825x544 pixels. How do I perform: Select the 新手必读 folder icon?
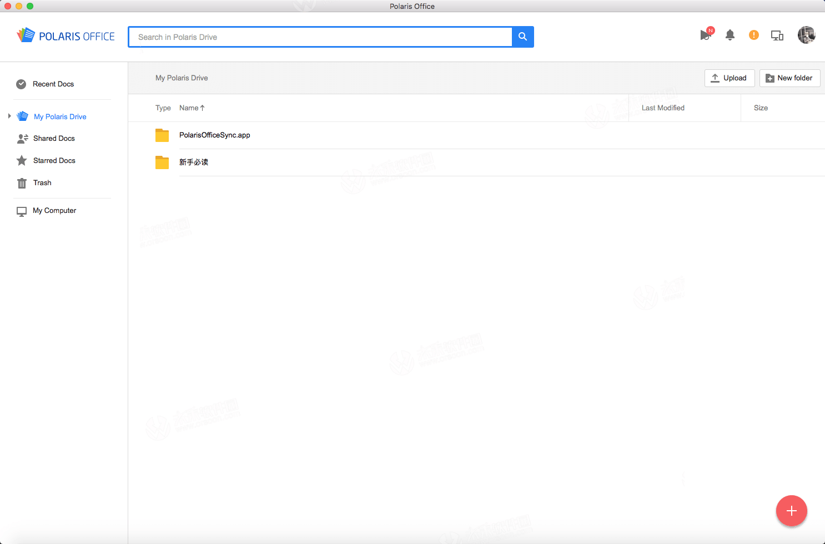point(162,162)
